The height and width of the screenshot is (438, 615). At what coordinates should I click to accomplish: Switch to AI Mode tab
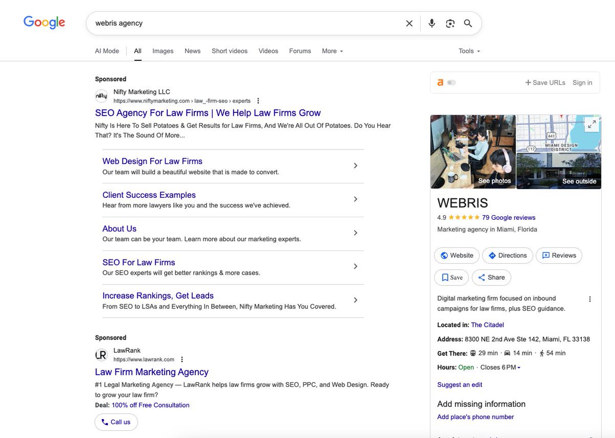(107, 51)
